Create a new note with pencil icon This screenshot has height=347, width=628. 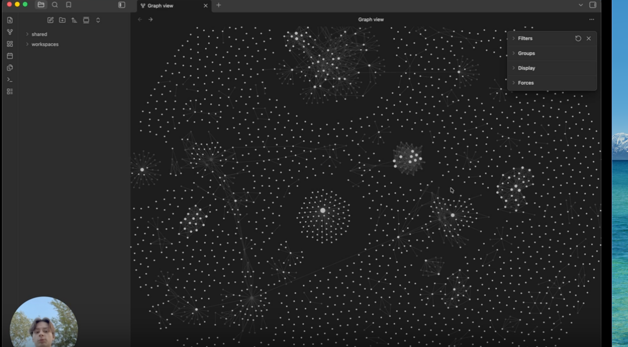pyautogui.click(x=50, y=20)
